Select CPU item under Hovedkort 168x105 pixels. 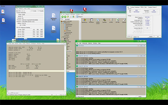(66, 39)
